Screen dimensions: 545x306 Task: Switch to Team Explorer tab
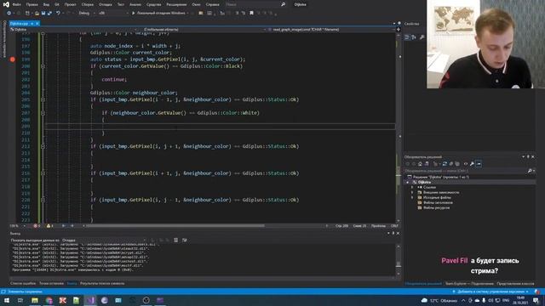(469, 284)
